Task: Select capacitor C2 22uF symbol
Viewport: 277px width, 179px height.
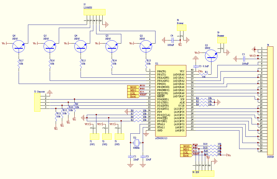Action: coord(143,156)
